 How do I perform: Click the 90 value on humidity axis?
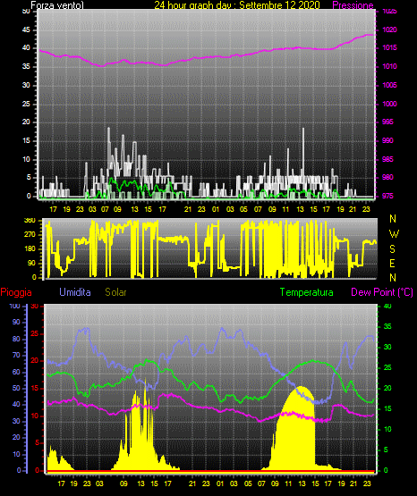[x=16, y=322]
